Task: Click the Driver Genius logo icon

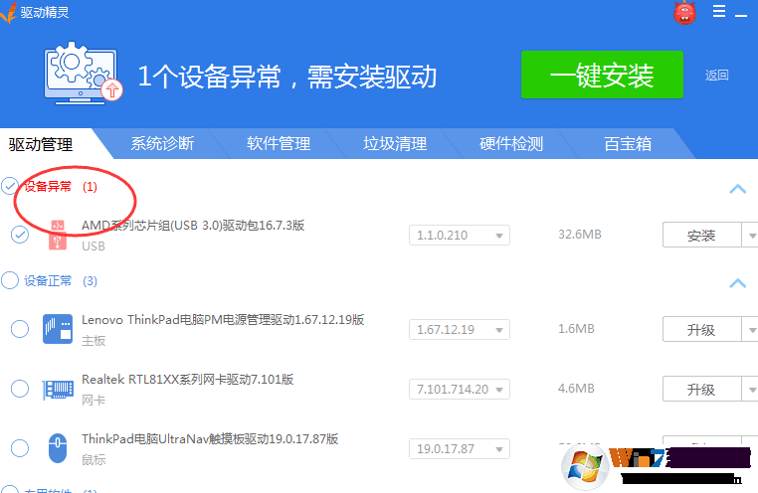Action: point(8,13)
